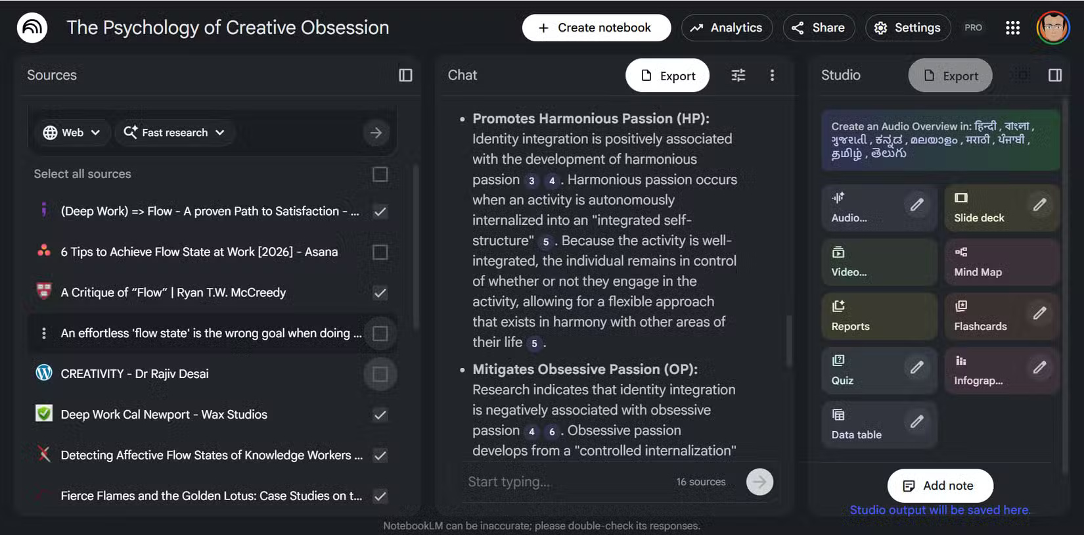Collapse the Studio panel icon
Image resolution: width=1084 pixels, height=535 pixels.
[x=1055, y=76]
